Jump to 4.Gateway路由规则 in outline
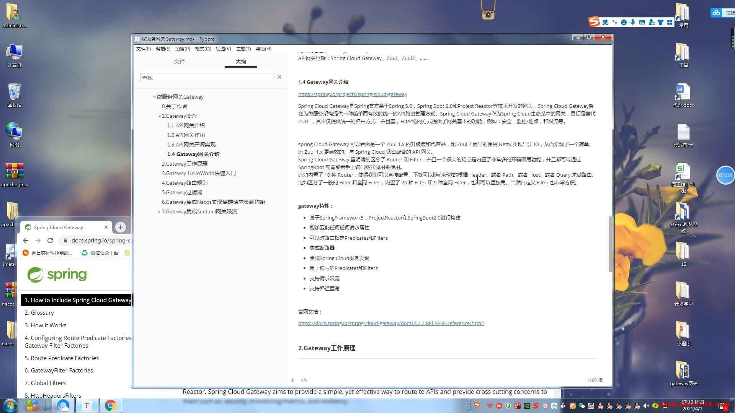This screenshot has width=735, height=413. 185,183
